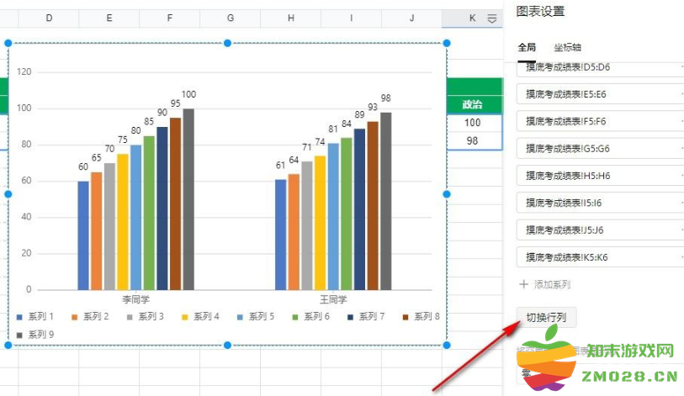684x396 pixels.
Task: Open the 摸底考成绩表!K5:K6 series field
Action: [599, 256]
